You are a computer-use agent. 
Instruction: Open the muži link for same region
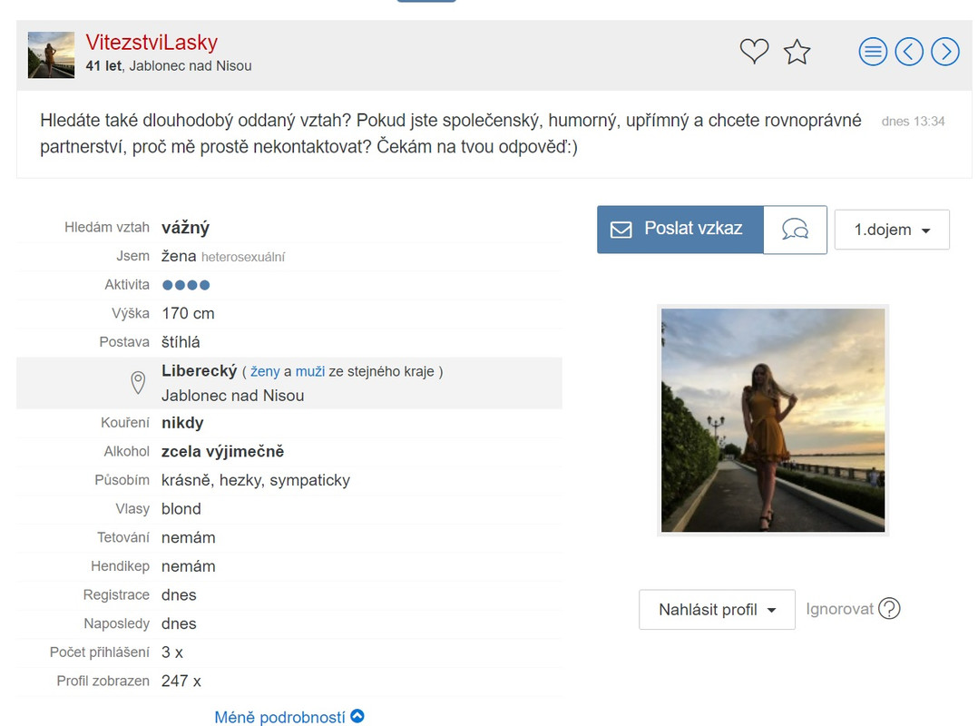(310, 372)
